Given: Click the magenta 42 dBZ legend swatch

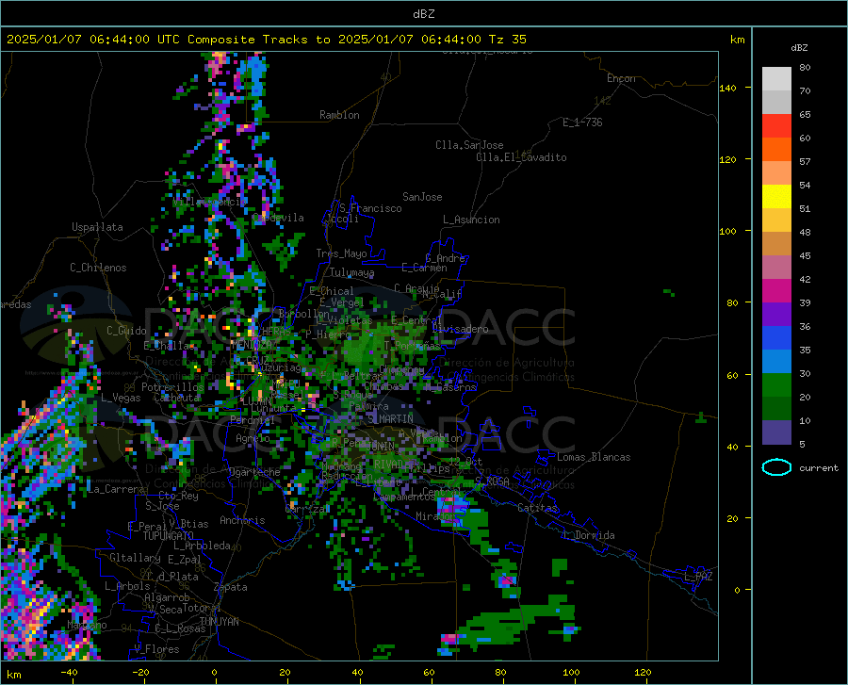Looking at the screenshot, I should (776, 291).
